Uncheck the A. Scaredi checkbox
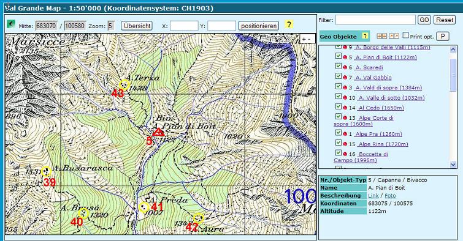The height and width of the screenshot is (241, 463). pos(339,66)
